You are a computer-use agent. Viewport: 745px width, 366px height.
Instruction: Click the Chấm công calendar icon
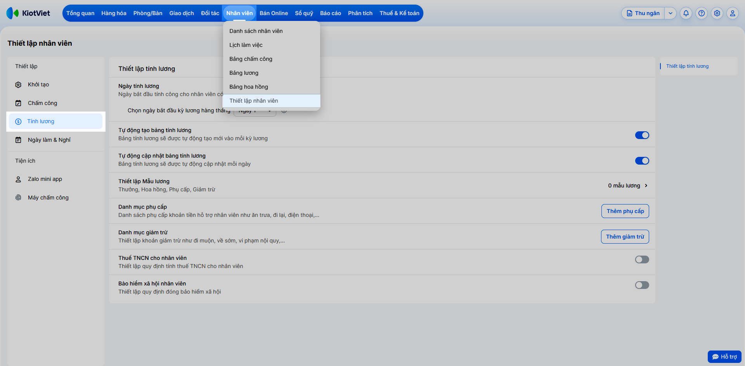coord(18,103)
